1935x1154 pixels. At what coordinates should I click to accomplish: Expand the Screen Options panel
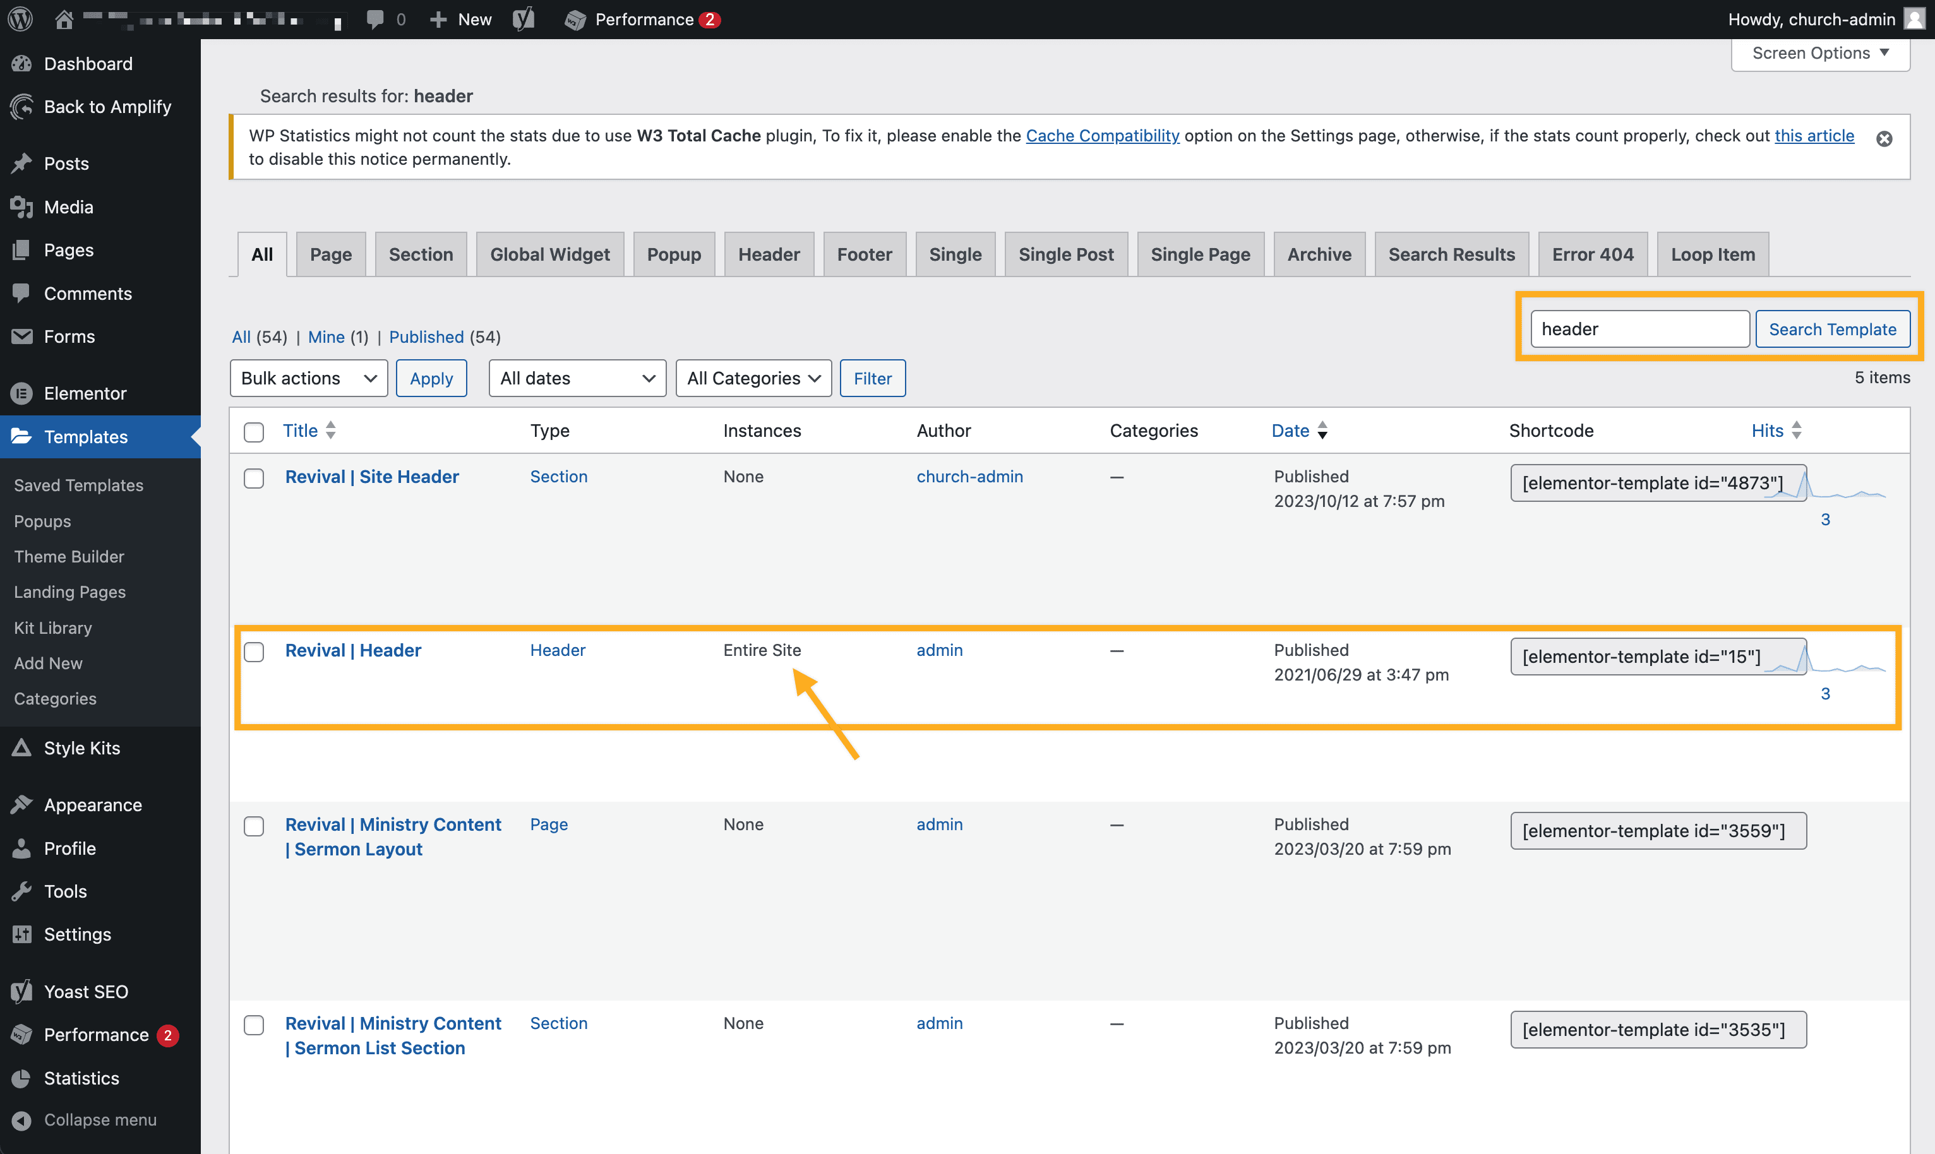click(1819, 53)
